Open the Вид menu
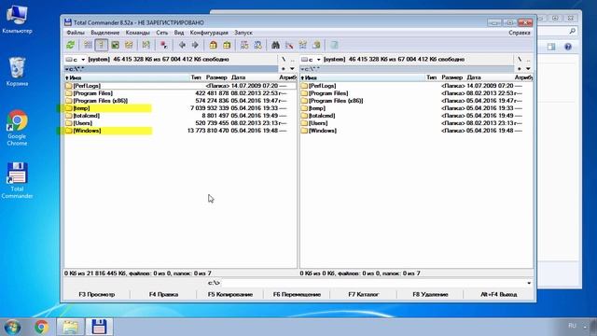597x336 pixels. pos(179,33)
